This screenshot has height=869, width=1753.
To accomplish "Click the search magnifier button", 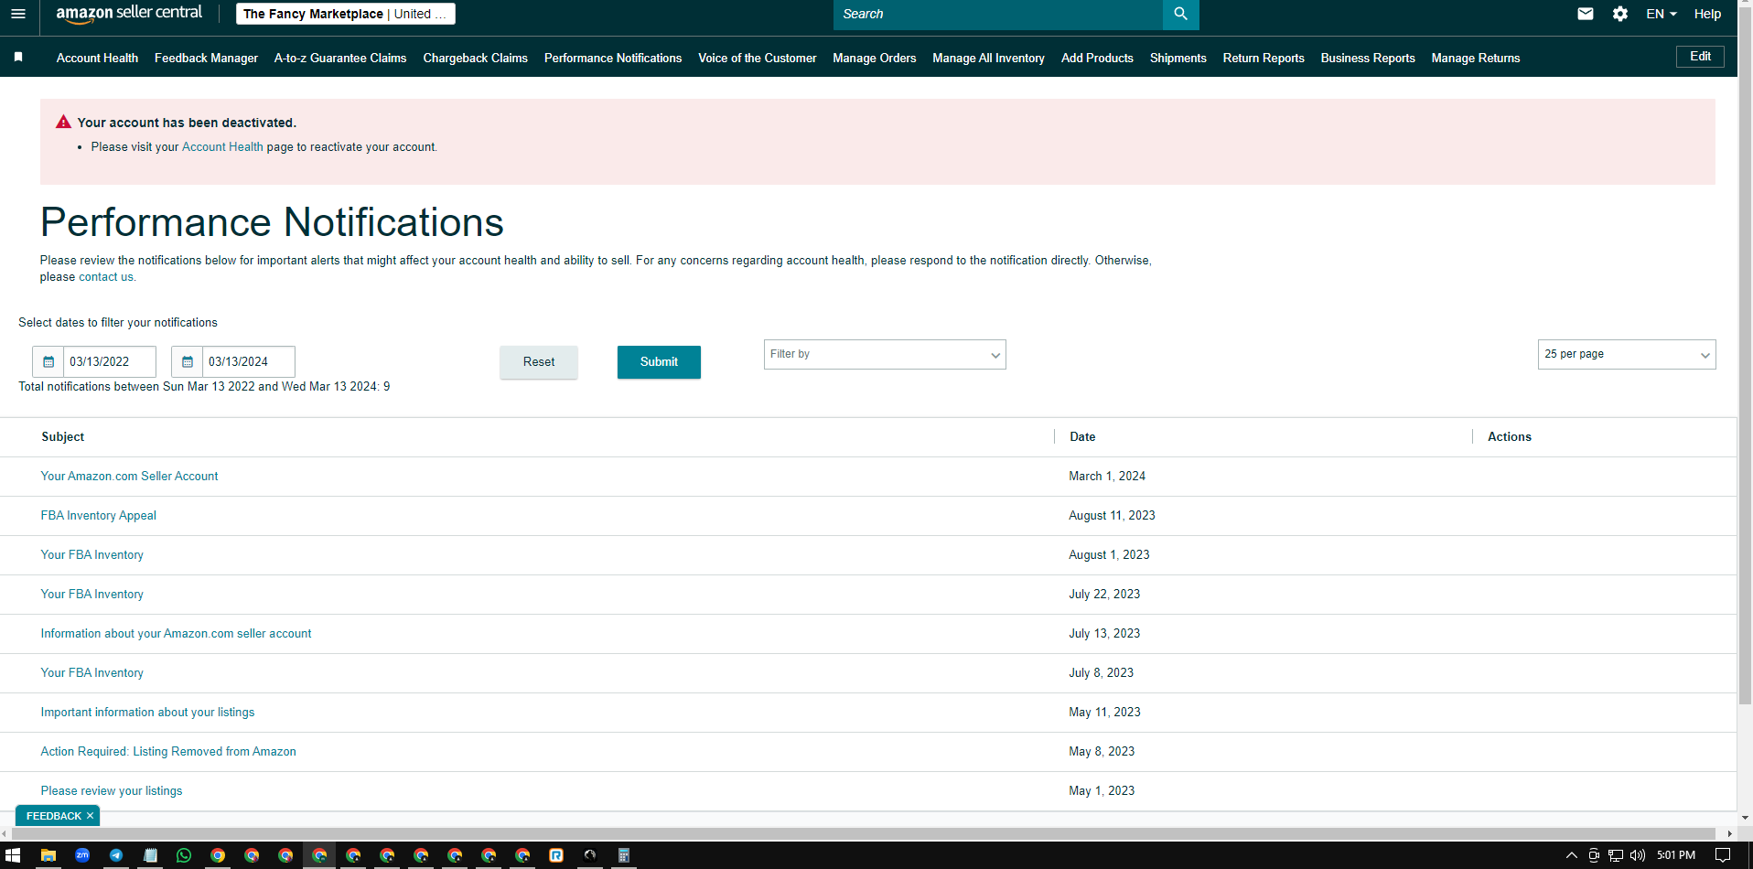I will tap(1180, 14).
